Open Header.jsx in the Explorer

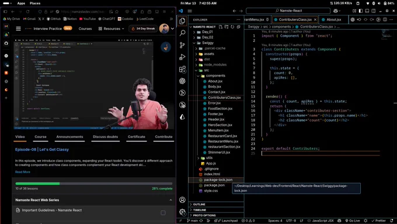pyautogui.click(x=217, y=119)
